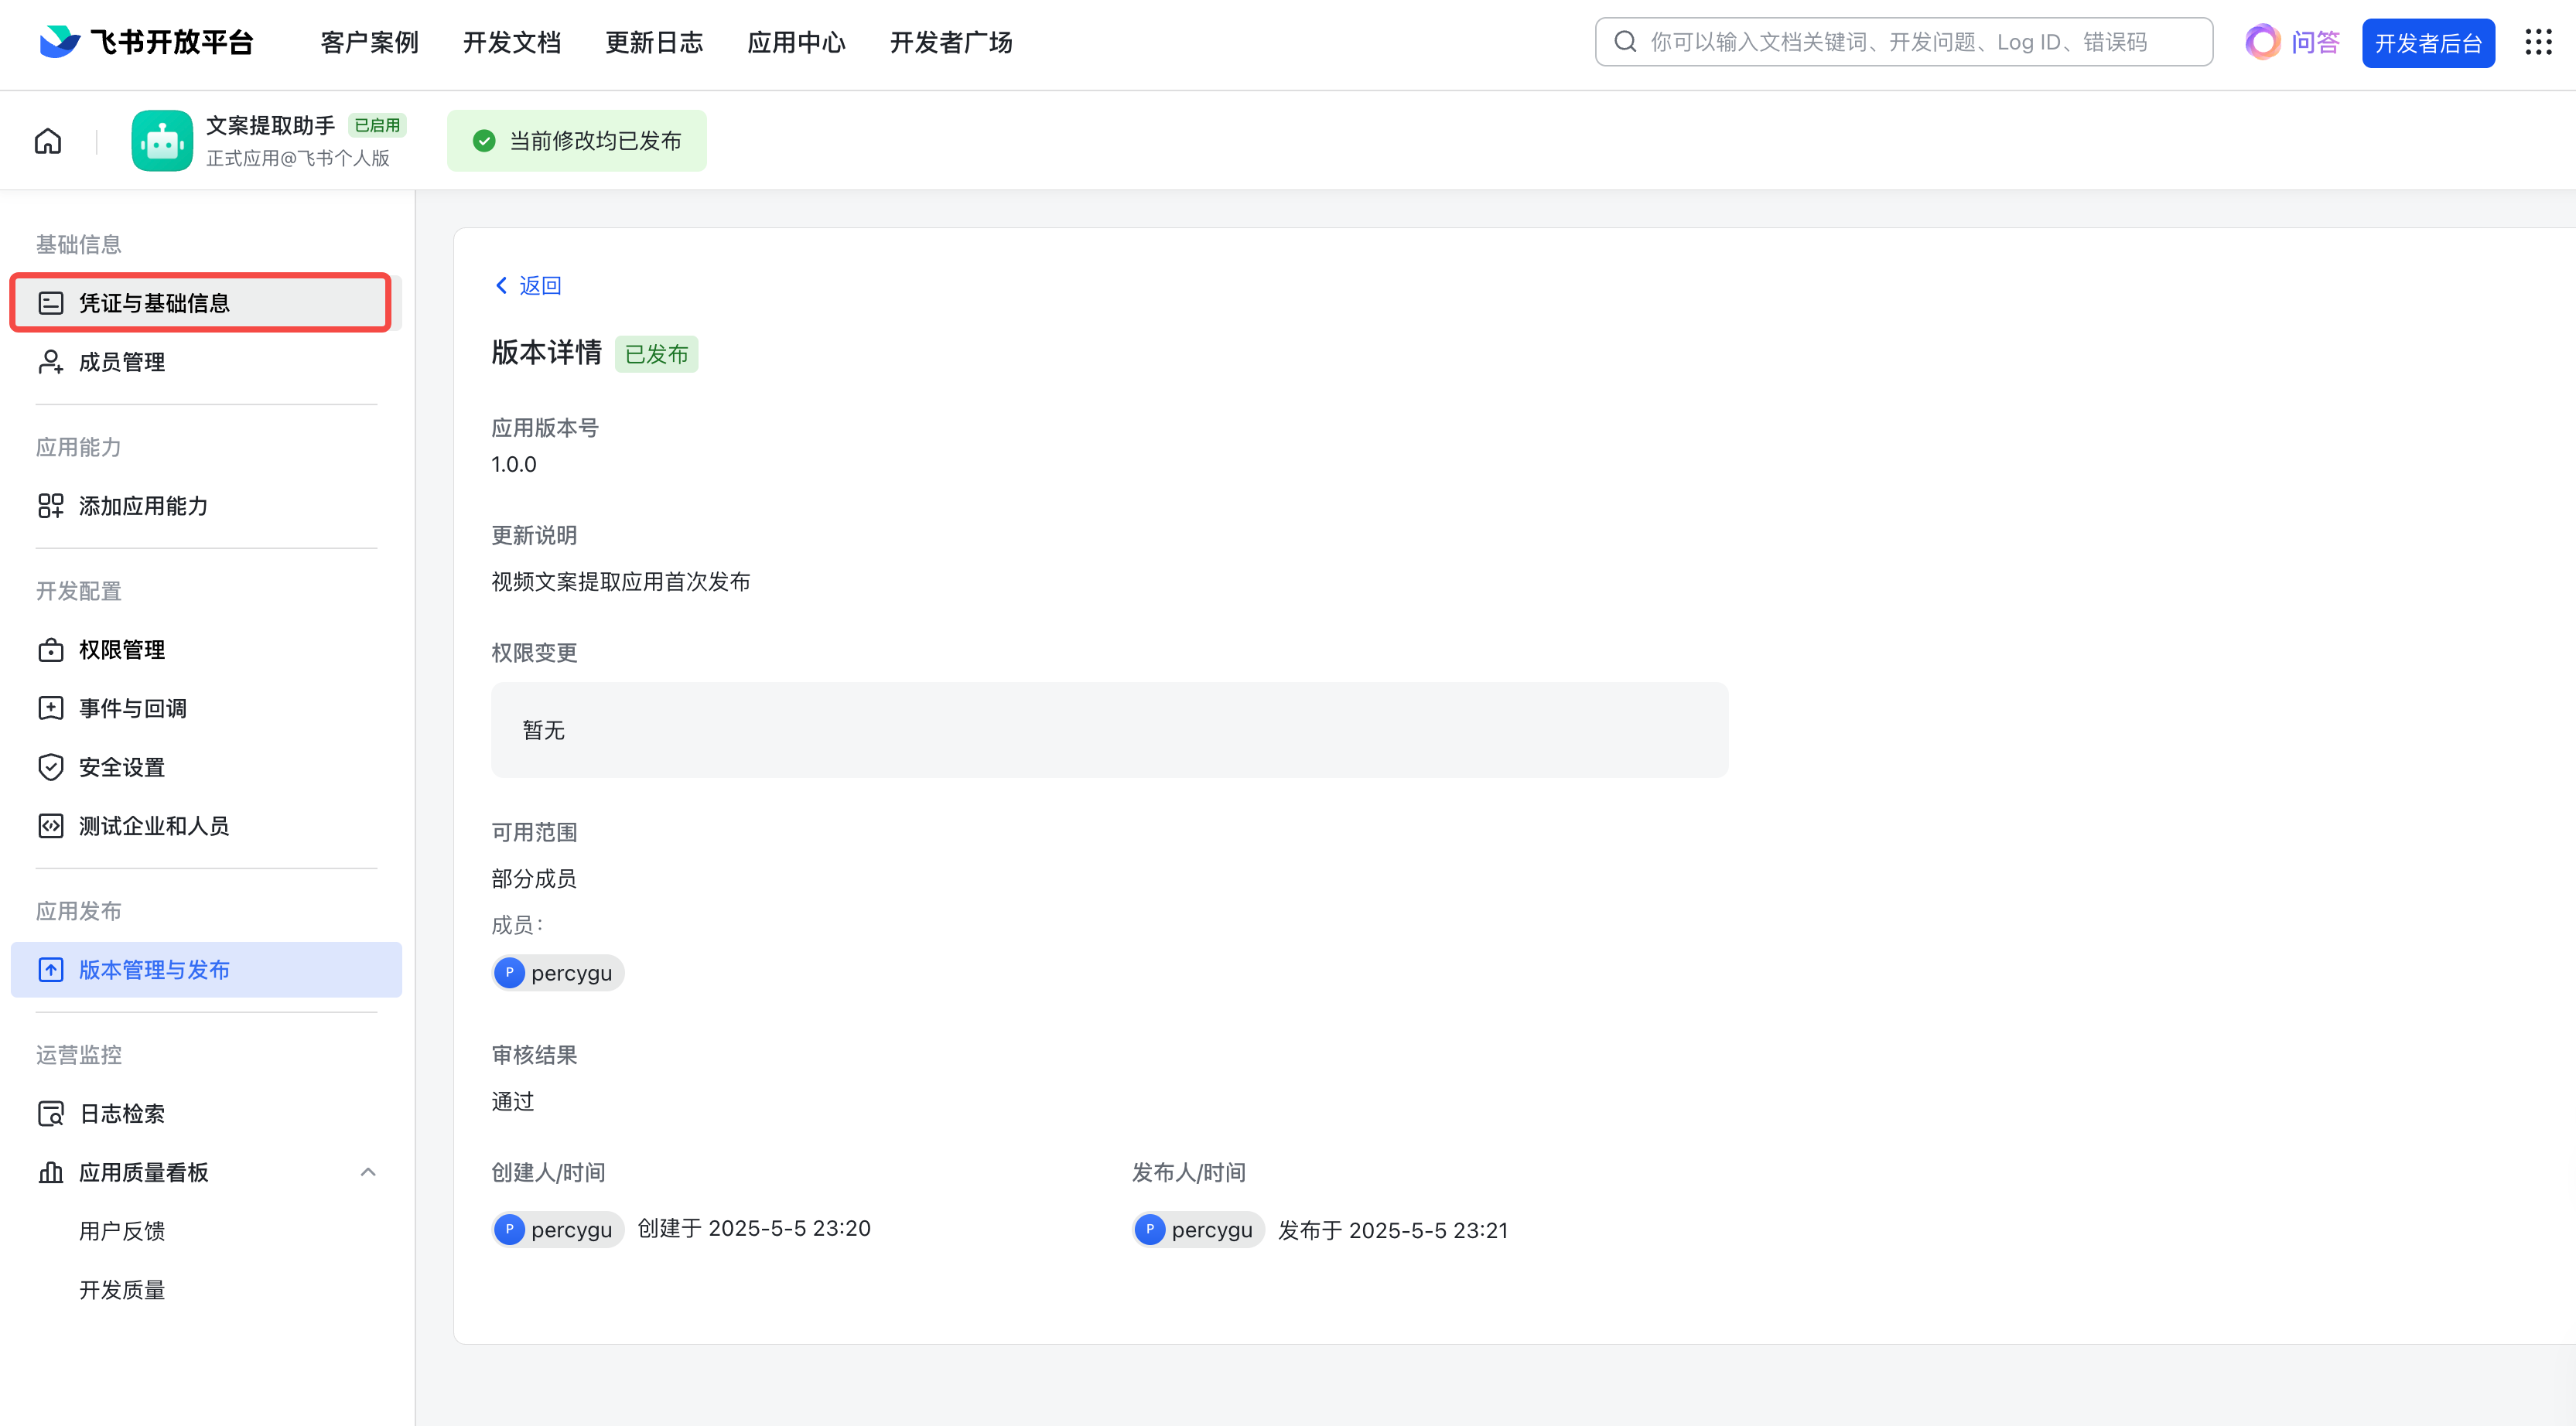Open 开发文档 in top navigation

pos(512,42)
